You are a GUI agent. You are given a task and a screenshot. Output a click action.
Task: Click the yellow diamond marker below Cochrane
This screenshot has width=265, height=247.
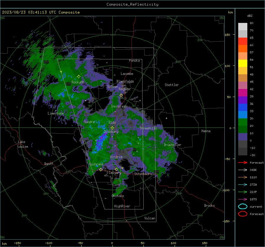click(101, 169)
